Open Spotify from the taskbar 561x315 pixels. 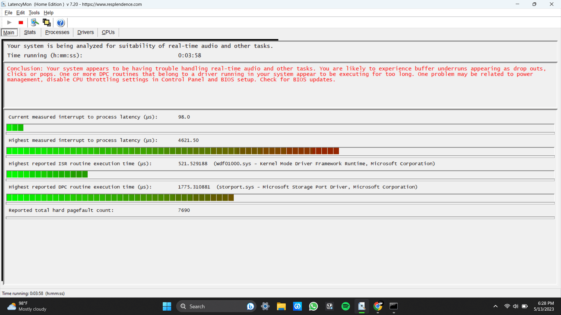[x=345, y=306]
